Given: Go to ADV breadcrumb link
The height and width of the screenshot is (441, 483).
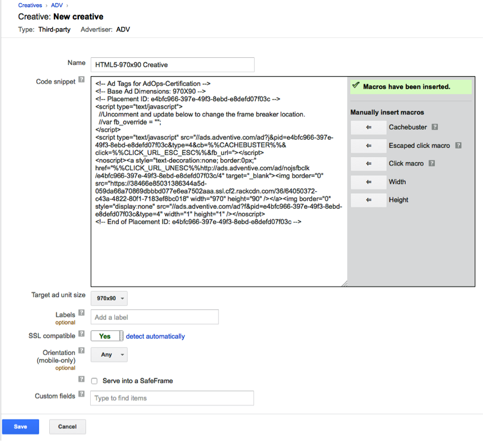Looking at the screenshot, I should pos(57,5).
